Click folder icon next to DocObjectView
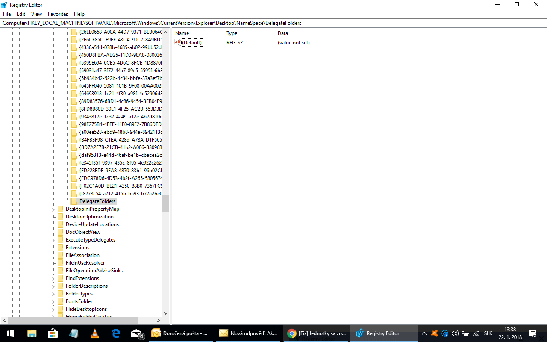 point(61,232)
